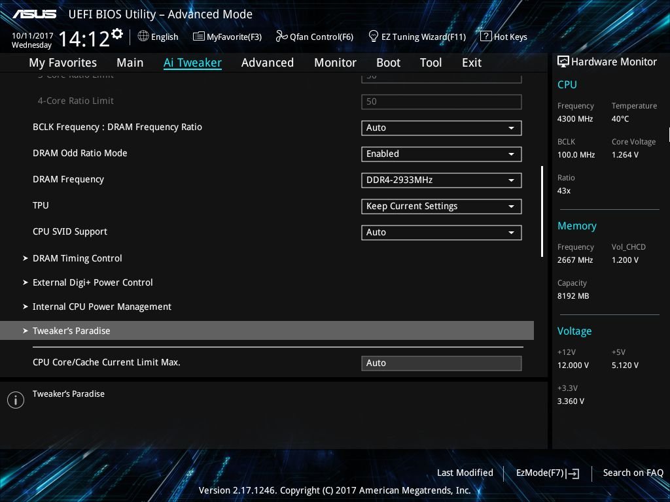Screen dimensions: 670x502
Task: Click Search on FAQ link
Action: pyautogui.click(x=633, y=473)
